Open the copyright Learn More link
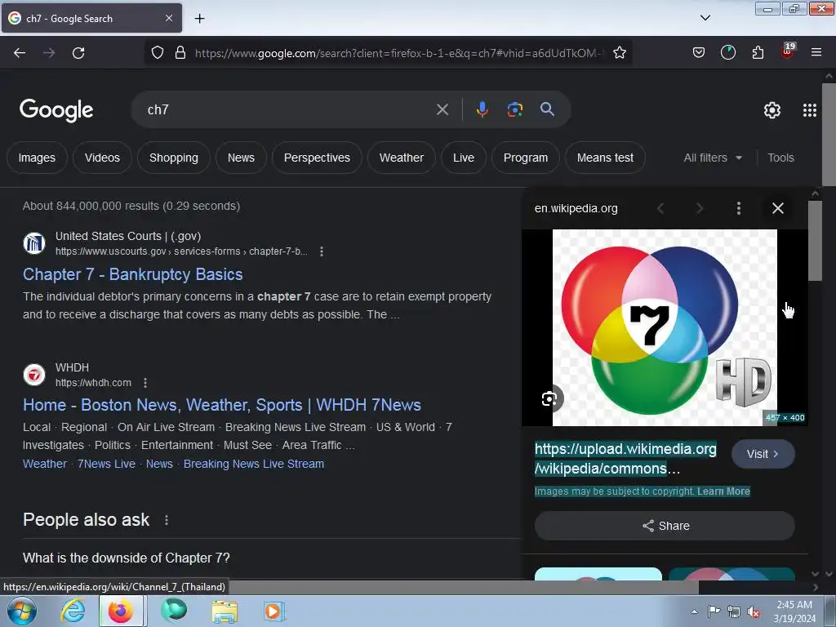The height and width of the screenshot is (627, 836). click(x=723, y=491)
